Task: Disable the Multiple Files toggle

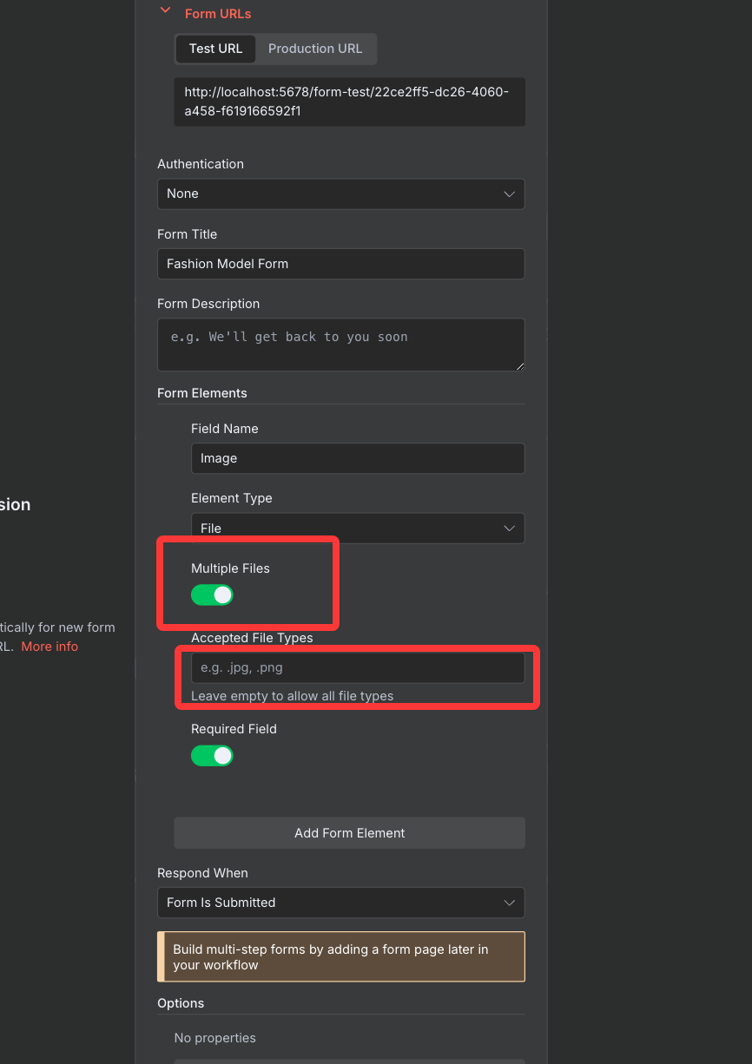Action: pyautogui.click(x=213, y=594)
